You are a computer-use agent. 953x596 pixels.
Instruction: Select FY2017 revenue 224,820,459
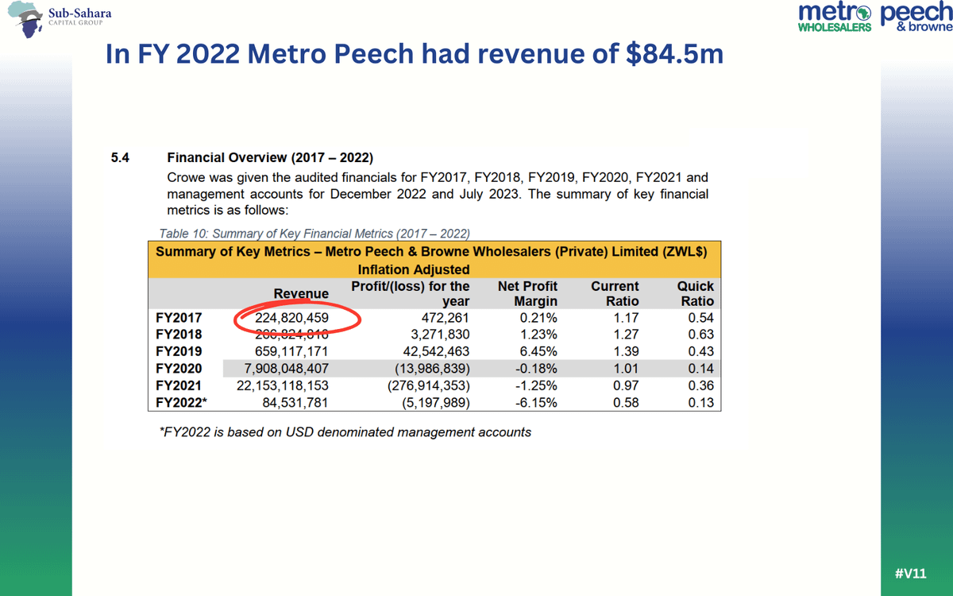[x=292, y=318]
